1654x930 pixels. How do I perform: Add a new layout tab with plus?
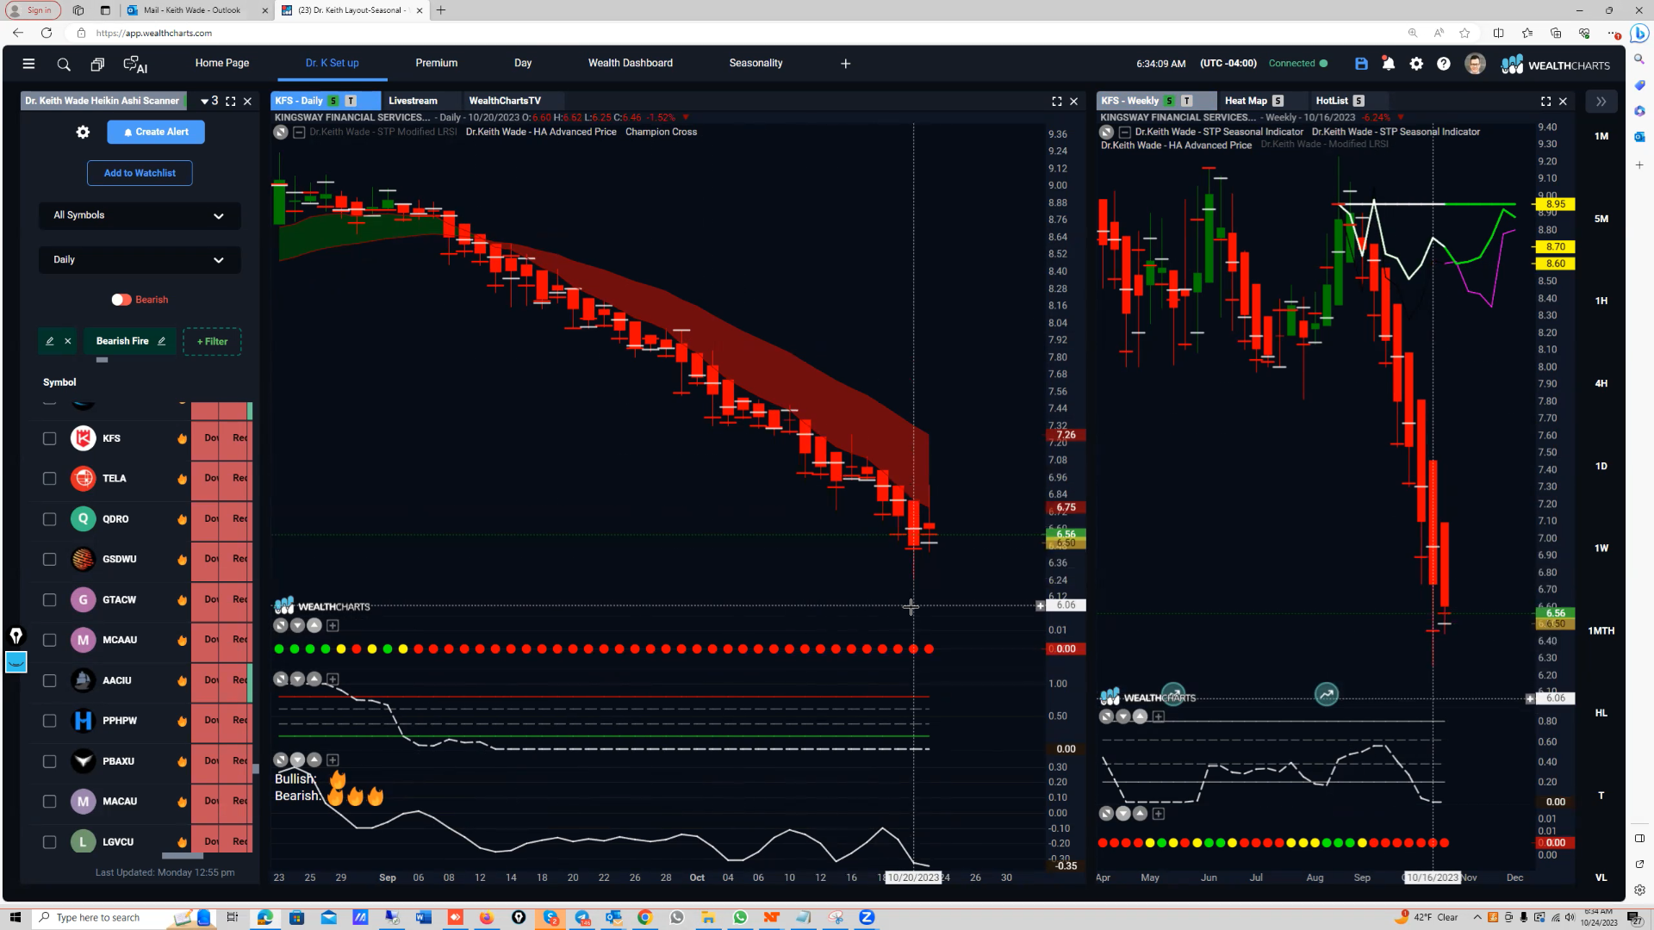point(845,64)
